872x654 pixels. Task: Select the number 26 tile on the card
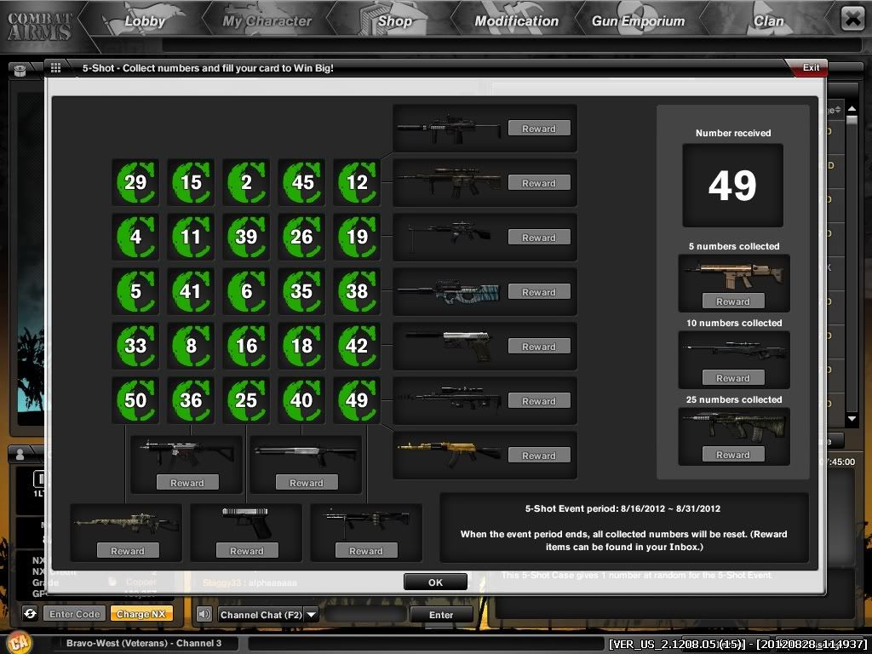pos(301,236)
